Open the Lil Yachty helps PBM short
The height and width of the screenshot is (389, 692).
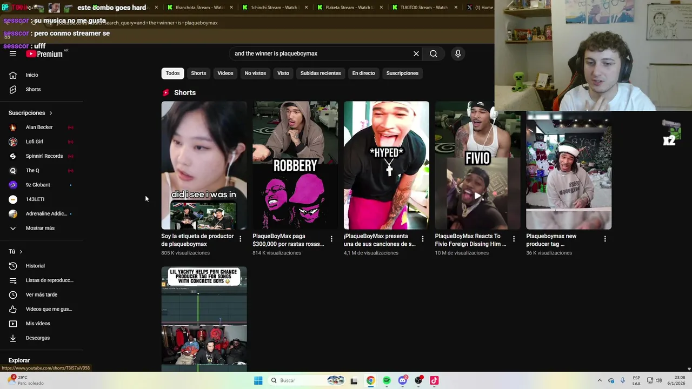tap(204, 319)
